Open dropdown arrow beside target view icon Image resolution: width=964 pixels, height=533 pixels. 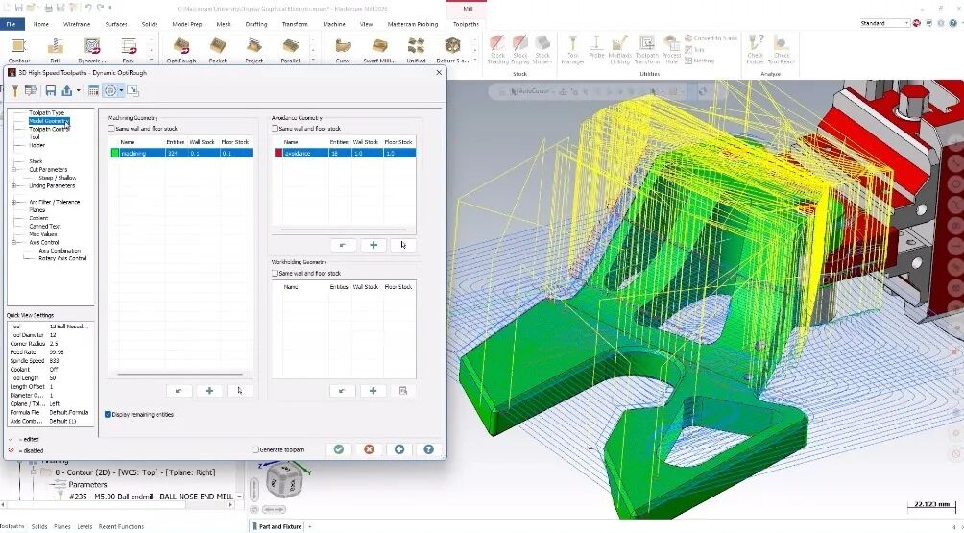tap(121, 91)
